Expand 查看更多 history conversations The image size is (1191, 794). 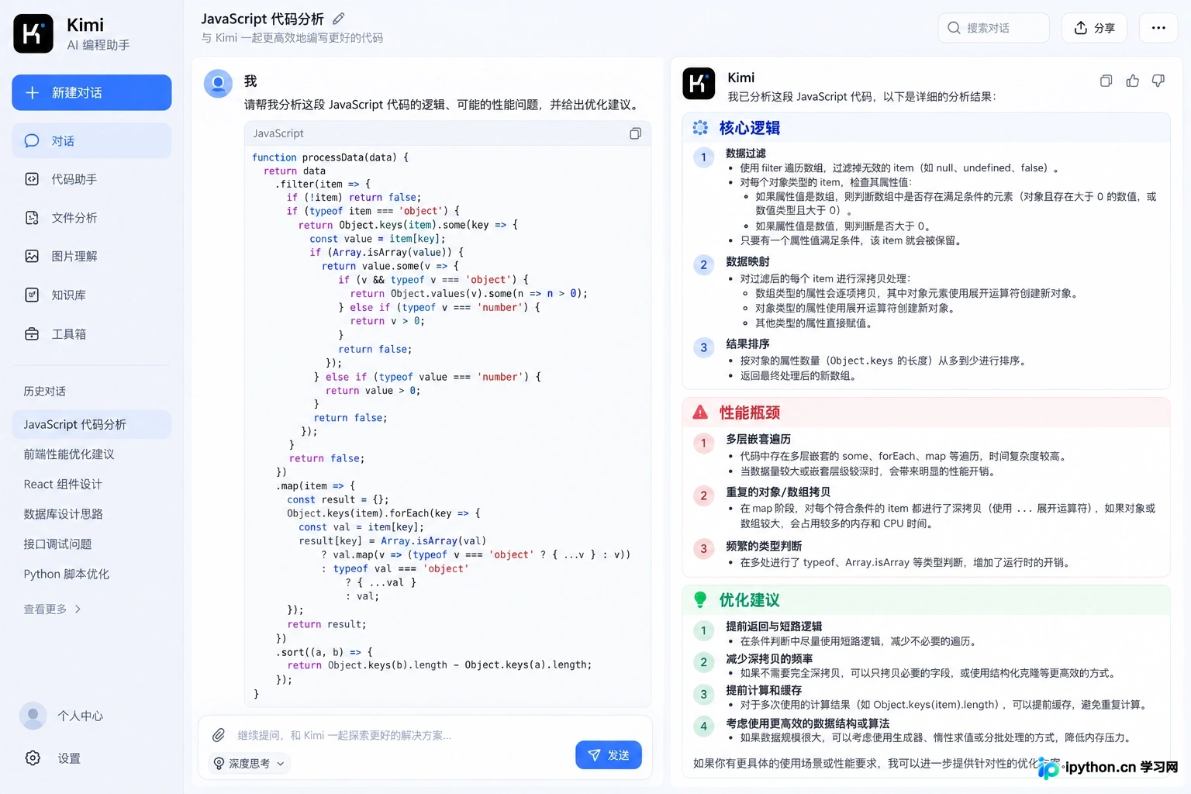click(52, 609)
